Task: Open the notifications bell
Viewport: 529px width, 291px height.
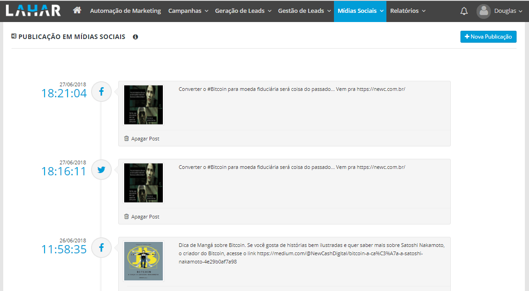Action: (x=464, y=10)
